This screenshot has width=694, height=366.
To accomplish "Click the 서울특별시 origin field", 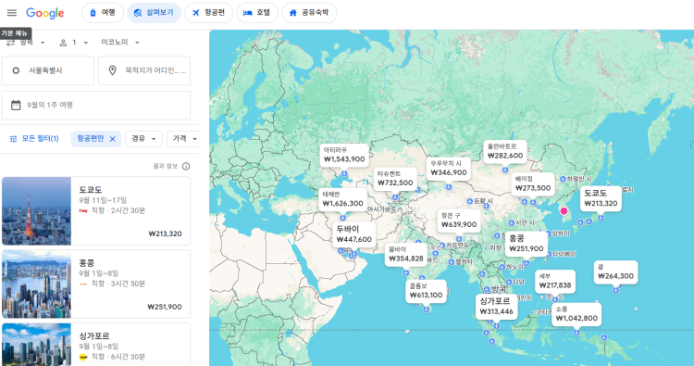I will click(x=48, y=70).
